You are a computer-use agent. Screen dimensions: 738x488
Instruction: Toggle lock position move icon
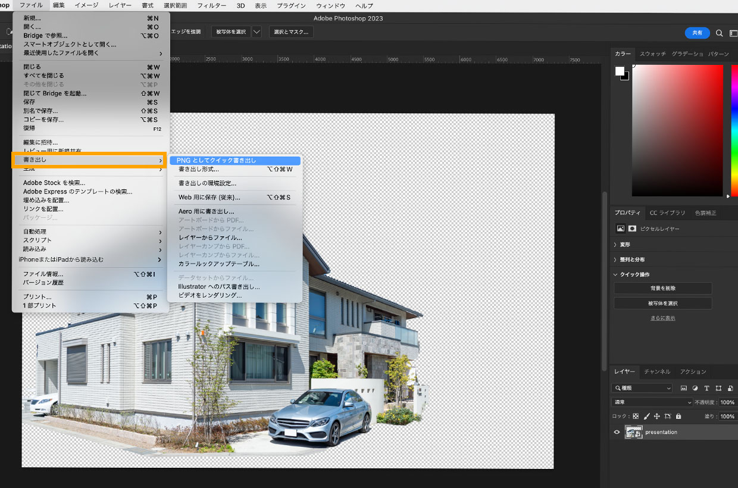point(657,416)
